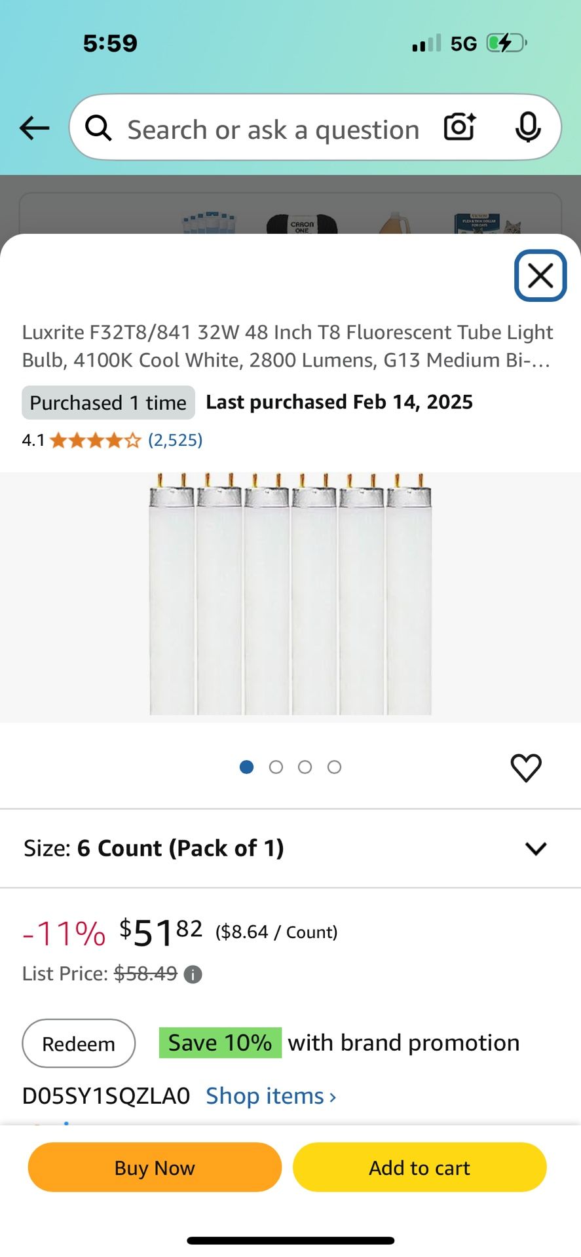581x1257 pixels.
Task: Tap the back arrow icon
Action: coord(35,128)
